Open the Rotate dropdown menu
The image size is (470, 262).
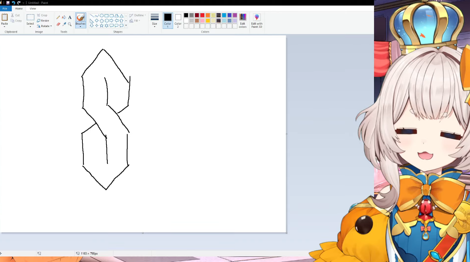click(x=44, y=26)
